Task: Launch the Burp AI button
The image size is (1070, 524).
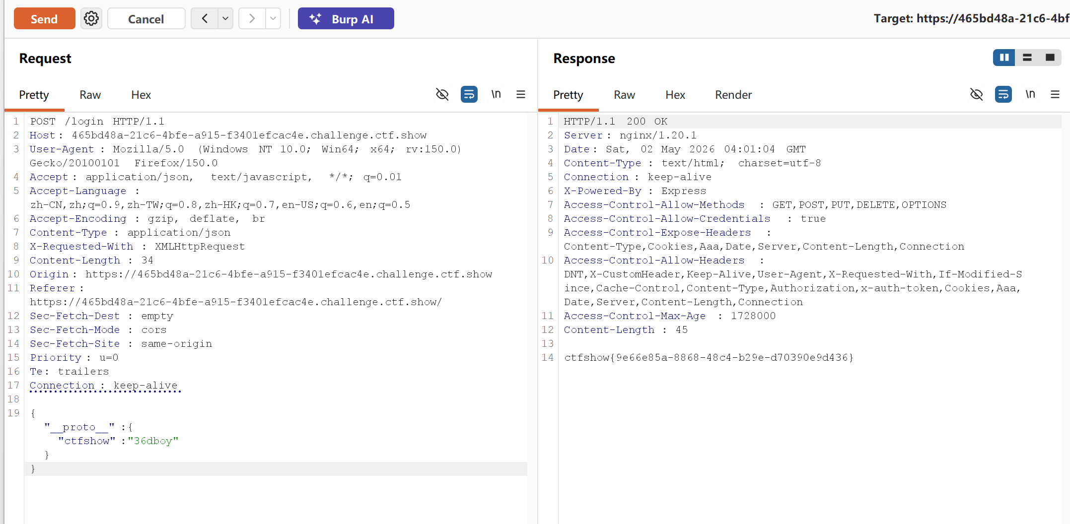Action: coord(346,19)
